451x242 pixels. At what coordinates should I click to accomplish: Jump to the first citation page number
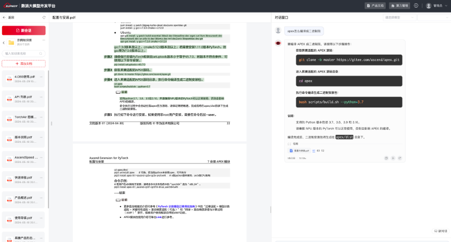(314, 150)
